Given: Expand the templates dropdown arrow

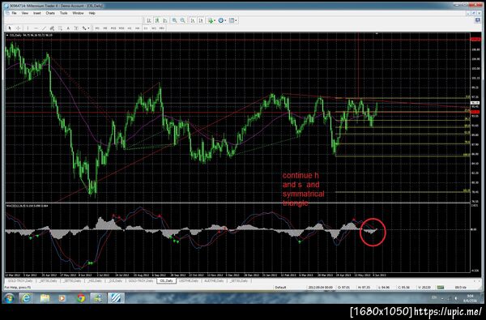Looking at the screenshot, I should pos(236,20).
